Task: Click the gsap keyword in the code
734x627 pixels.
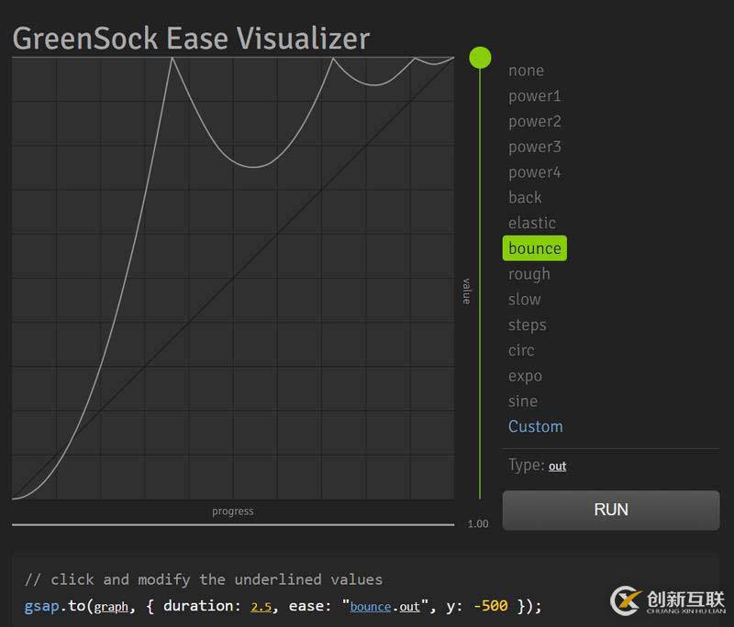Action: (41, 607)
